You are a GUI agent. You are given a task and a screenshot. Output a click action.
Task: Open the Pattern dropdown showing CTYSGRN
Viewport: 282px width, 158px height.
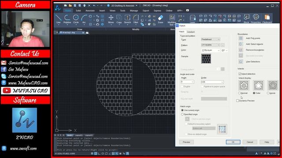click(x=211, y=45)
